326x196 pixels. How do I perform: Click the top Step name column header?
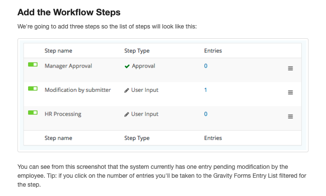(58, 51)
